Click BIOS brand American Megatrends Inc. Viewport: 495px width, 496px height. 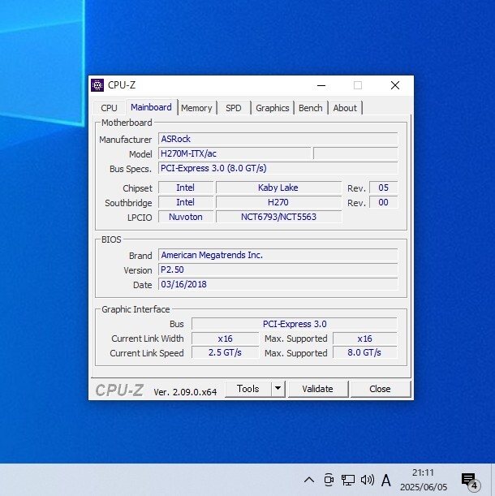coord(278,255)
